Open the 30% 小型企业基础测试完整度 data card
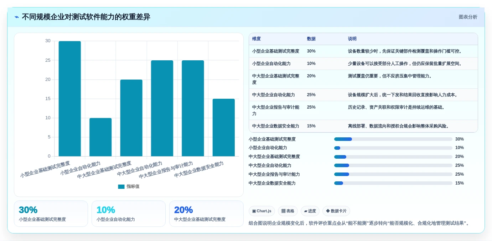Screen dimensions: 492x241 pos(51,214)
